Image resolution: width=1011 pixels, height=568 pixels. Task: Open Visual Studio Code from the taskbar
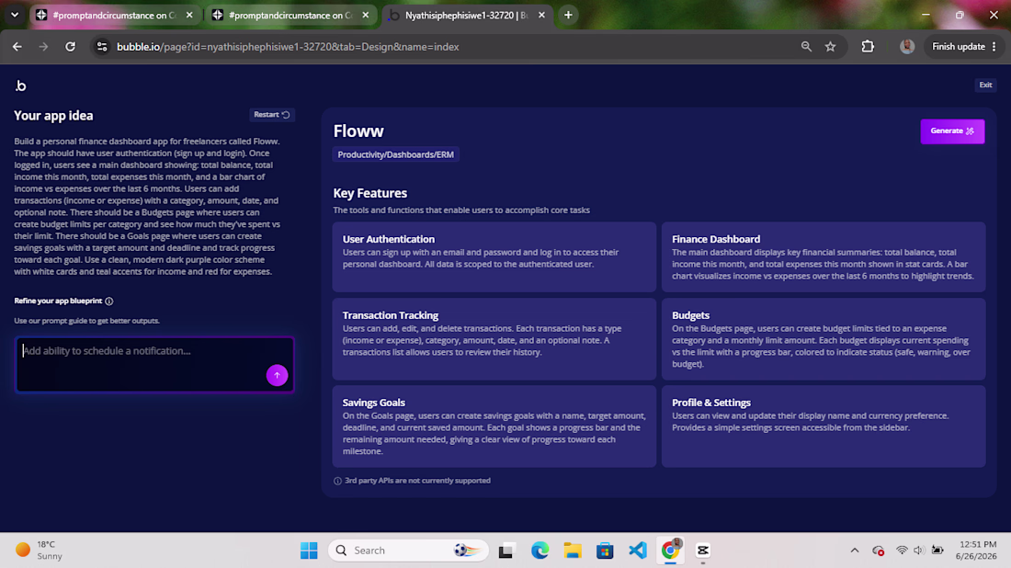[638, 551]
